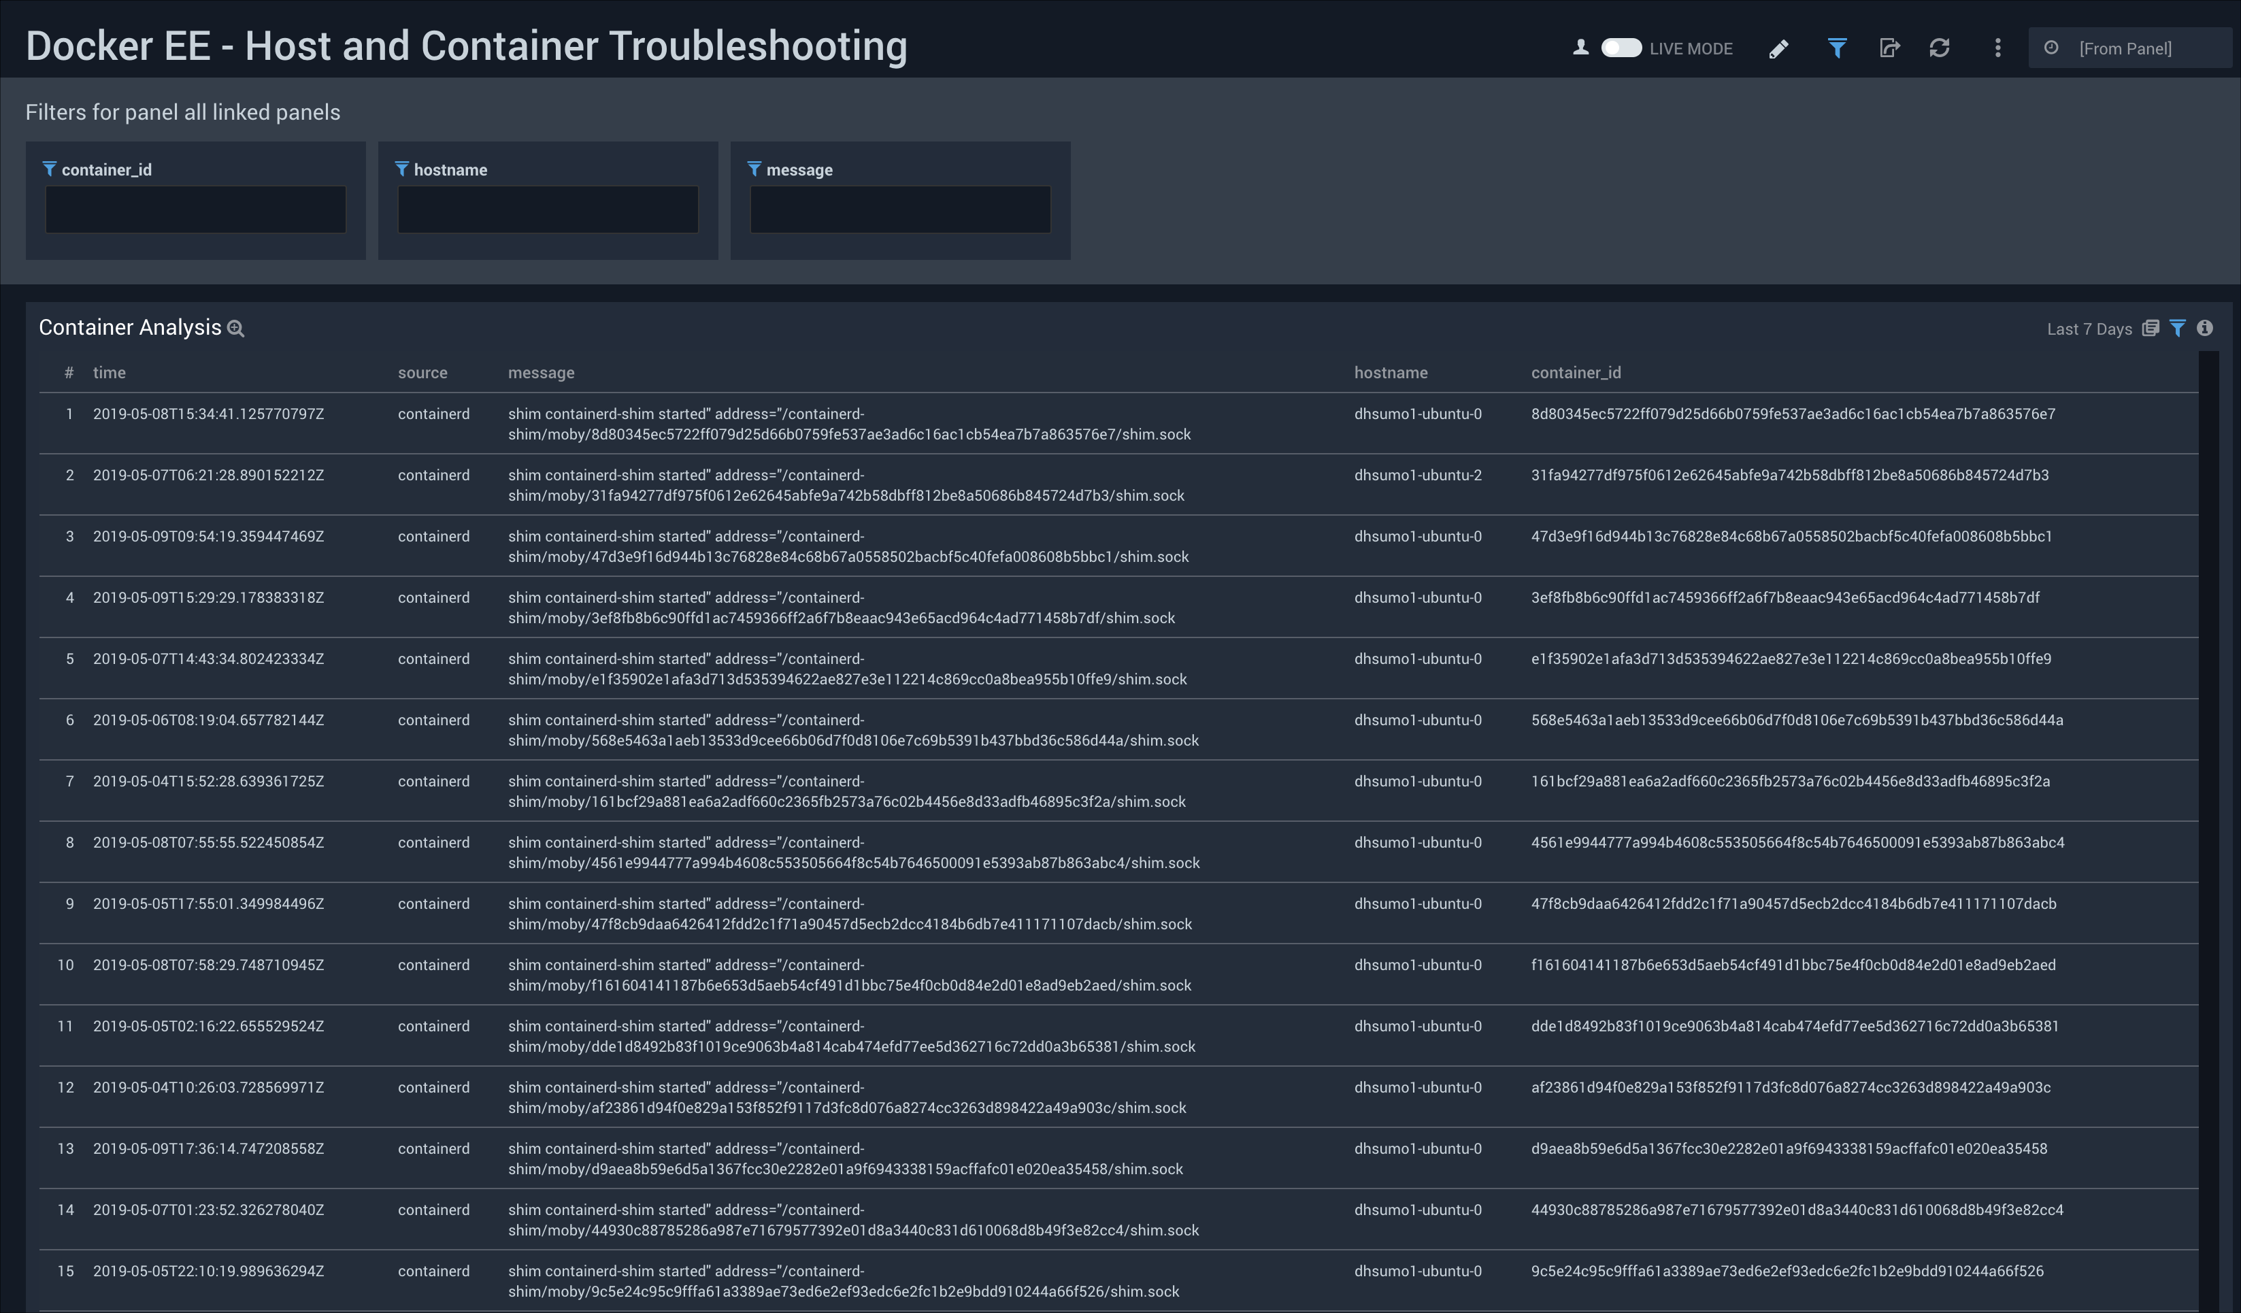Toggle LIVE MODE on

1621,49
